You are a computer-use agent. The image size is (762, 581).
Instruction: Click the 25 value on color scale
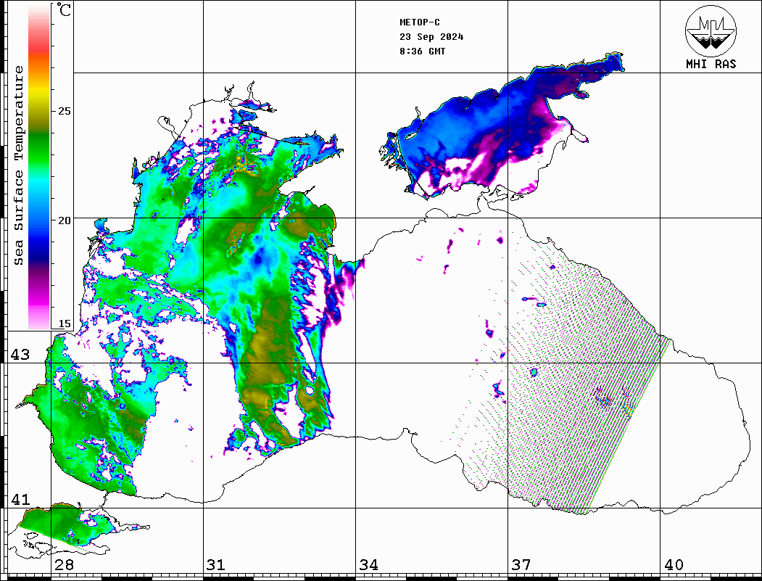(x=64, y=111)
